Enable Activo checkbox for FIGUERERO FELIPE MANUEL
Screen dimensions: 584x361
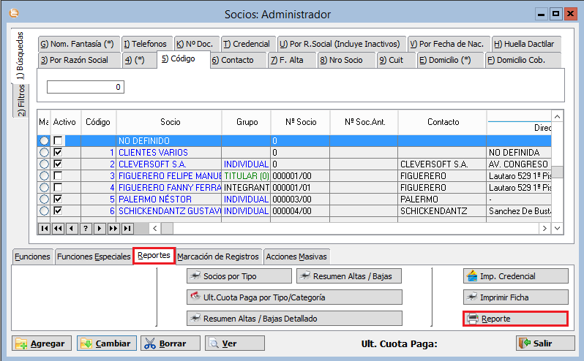pos(59,175)
